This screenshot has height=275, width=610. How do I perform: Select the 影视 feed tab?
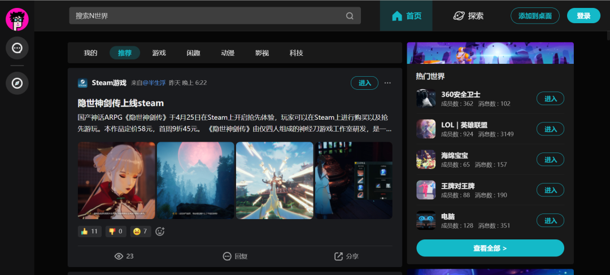[262, 53]
